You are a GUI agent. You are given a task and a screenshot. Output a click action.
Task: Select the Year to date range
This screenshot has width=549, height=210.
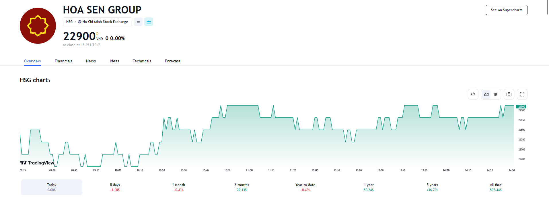click(x=305, y=187)
